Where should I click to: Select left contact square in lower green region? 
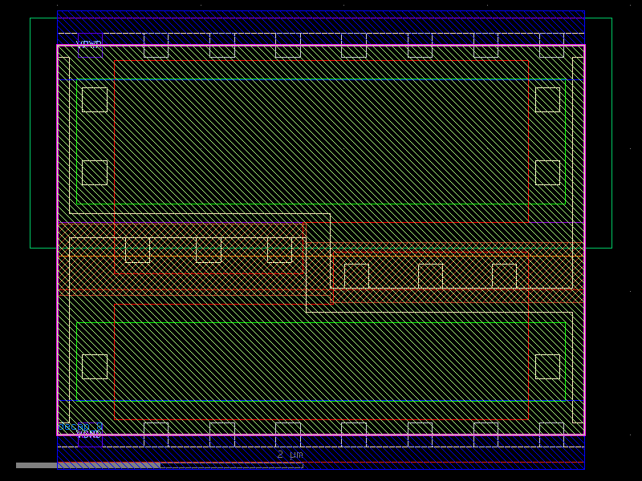coord(95,366)
